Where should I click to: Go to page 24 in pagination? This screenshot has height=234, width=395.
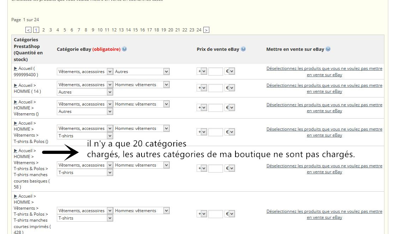[x=199, y=30]
